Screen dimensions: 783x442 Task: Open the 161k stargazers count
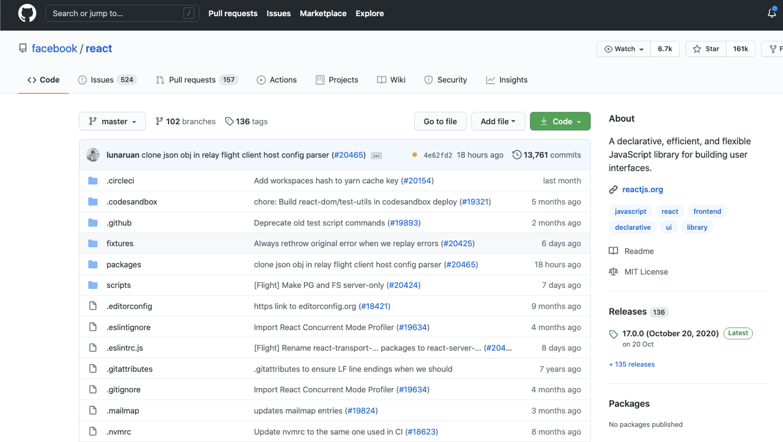pyautogui.click(x=741, y=49)
